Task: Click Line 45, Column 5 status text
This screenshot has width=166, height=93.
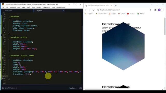Action: pos(11,88)
